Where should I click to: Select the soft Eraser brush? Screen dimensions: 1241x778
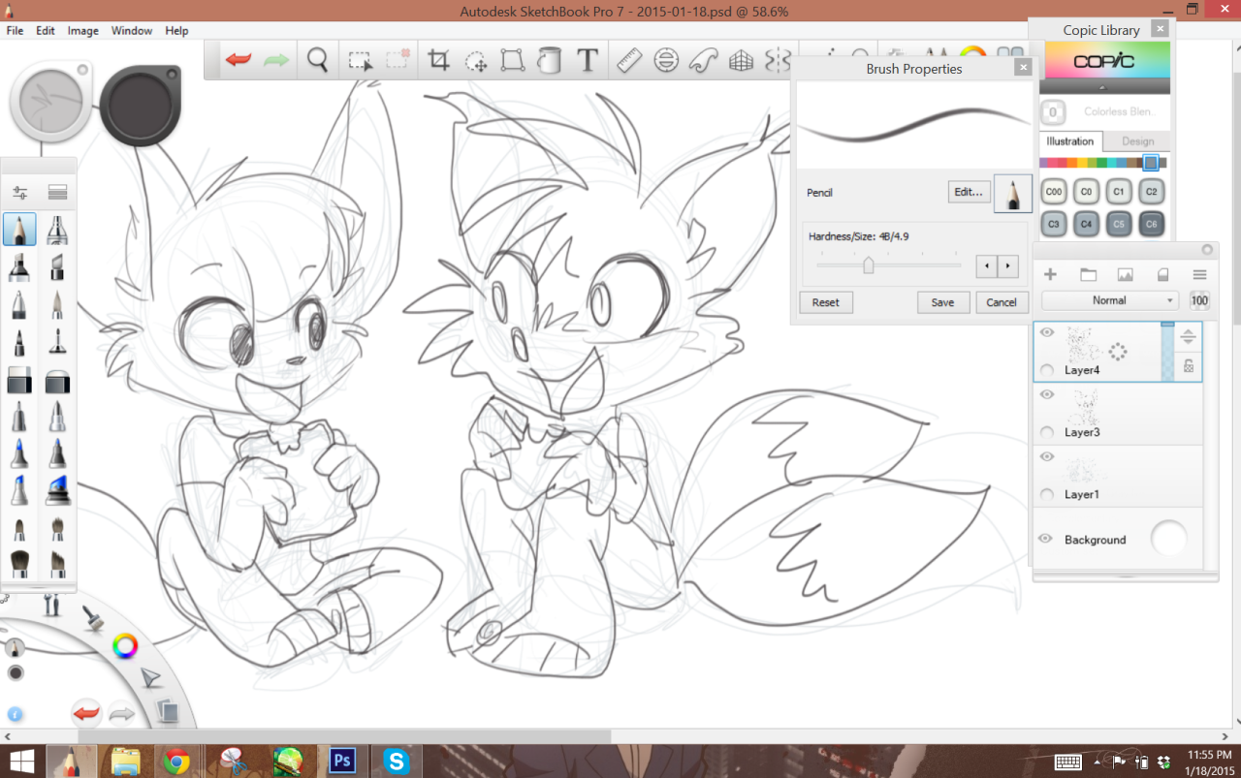(57, 381)
